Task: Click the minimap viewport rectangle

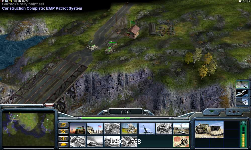Action: click(15, 116)
